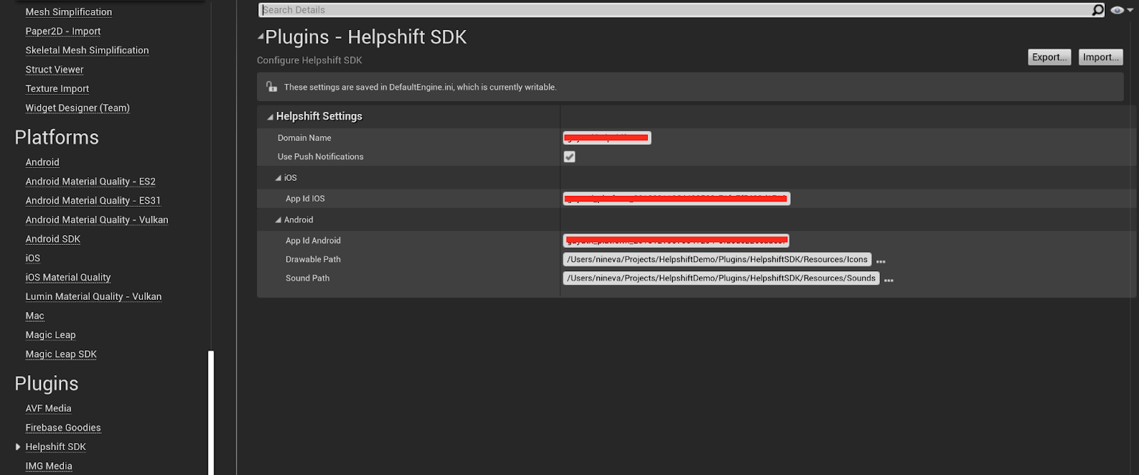Collapse the iOS settings group
Viewport: 1139px width, 475px height.
[278, 178]
